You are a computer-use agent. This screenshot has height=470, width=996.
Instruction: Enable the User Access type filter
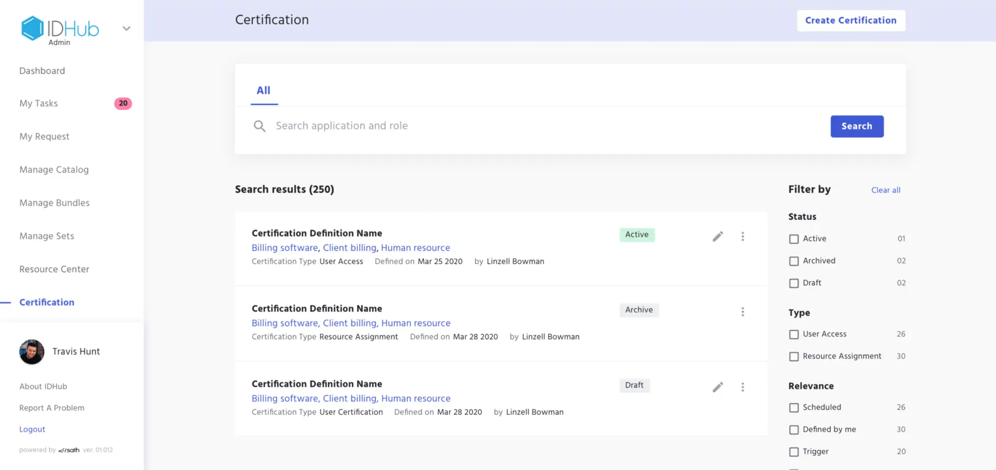pos(794,335)
